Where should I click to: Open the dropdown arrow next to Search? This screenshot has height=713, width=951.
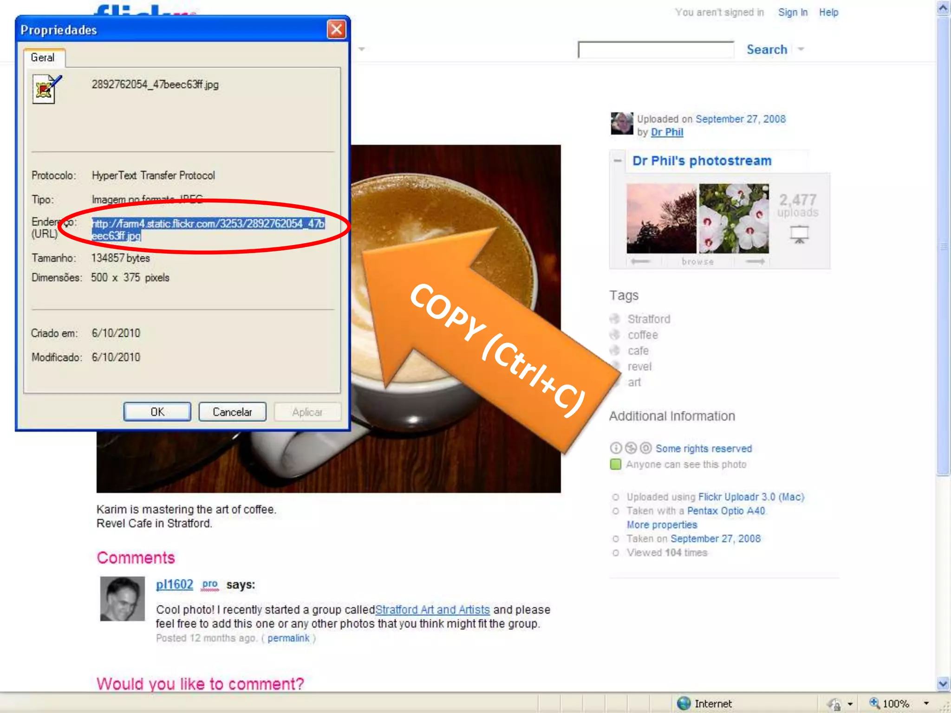point(801,49)
